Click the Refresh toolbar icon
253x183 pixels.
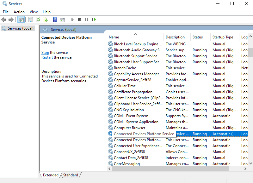pyautogui.click(x=38, y=20)
